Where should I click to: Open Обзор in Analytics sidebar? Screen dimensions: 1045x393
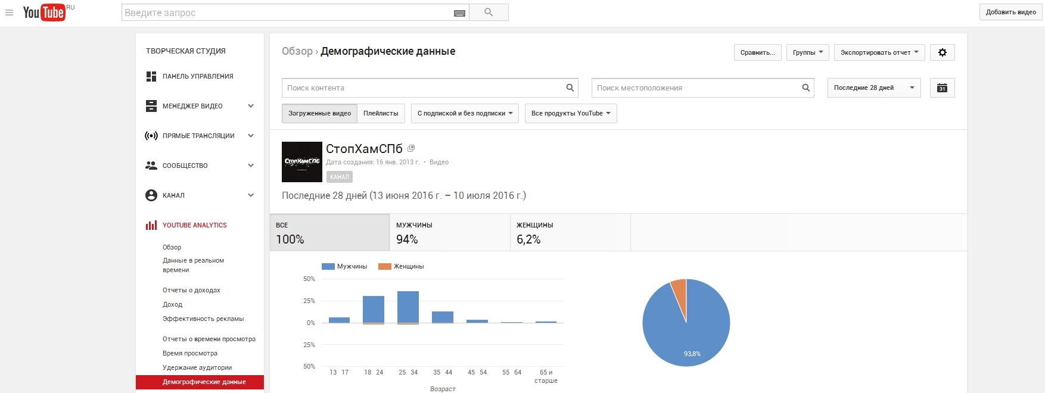[172, 247]
